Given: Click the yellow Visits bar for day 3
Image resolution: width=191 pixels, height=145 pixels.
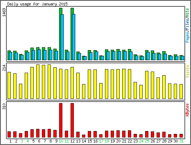Looking at the screenshot, I should (20, 91).
